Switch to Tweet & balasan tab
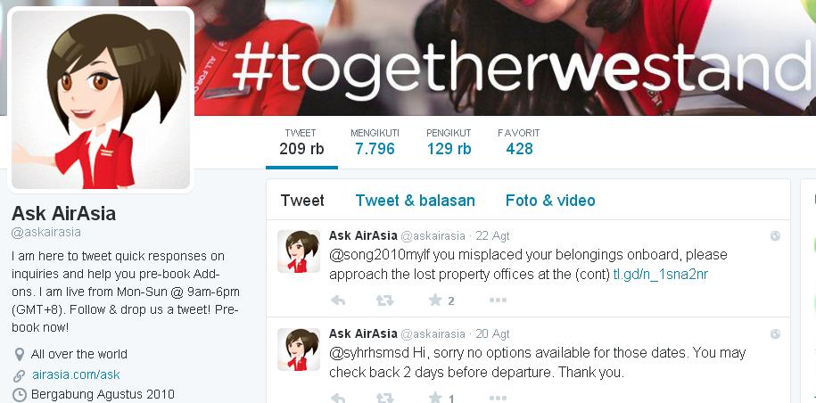 (x=416, y=201)
